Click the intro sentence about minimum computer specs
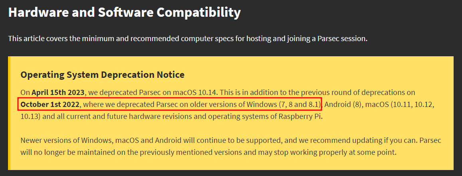 tap(188, 39)
